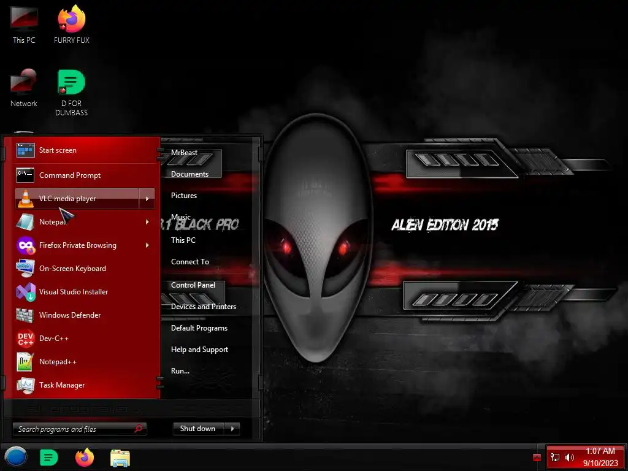The height and width of the screenshot is (471, 628).
Task: Click the red hidden-icons tray button
Action: [x=537, y=458]
